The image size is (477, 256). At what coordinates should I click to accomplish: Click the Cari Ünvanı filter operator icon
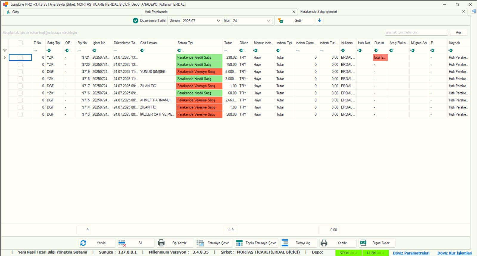click(142, 50)
